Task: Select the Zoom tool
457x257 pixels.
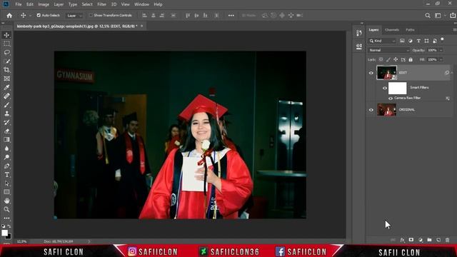Action: 6,209
